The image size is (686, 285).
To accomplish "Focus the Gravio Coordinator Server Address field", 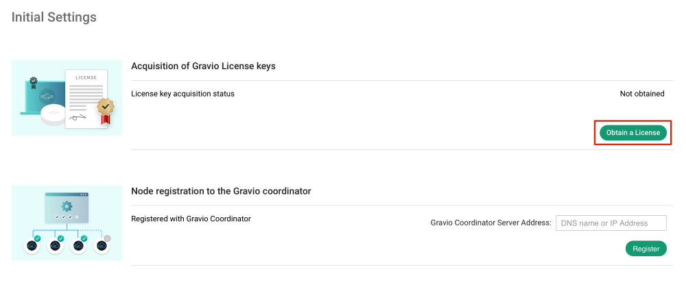I will (x=612, y=223).
